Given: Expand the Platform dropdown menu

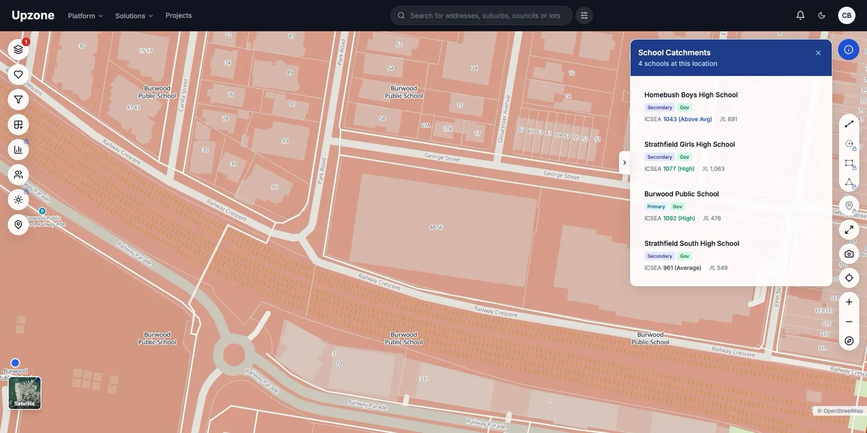Looking at the screenshot, I should click(x=85, y=16).
